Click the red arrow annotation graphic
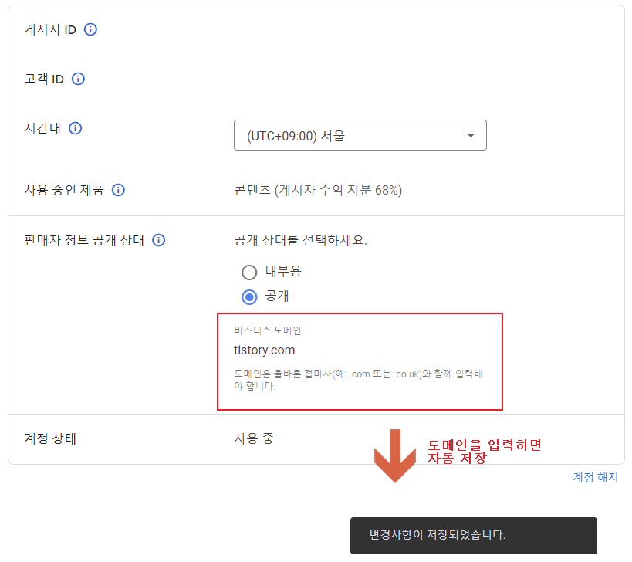 pos(395,455)
